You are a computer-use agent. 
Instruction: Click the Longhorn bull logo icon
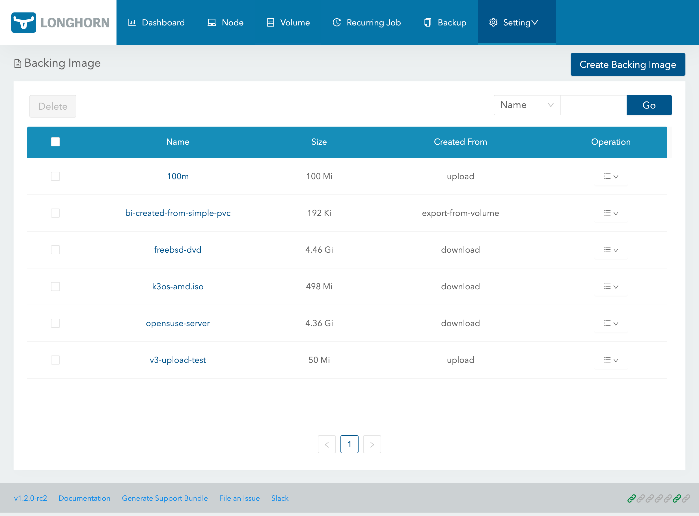pos(23,23)
